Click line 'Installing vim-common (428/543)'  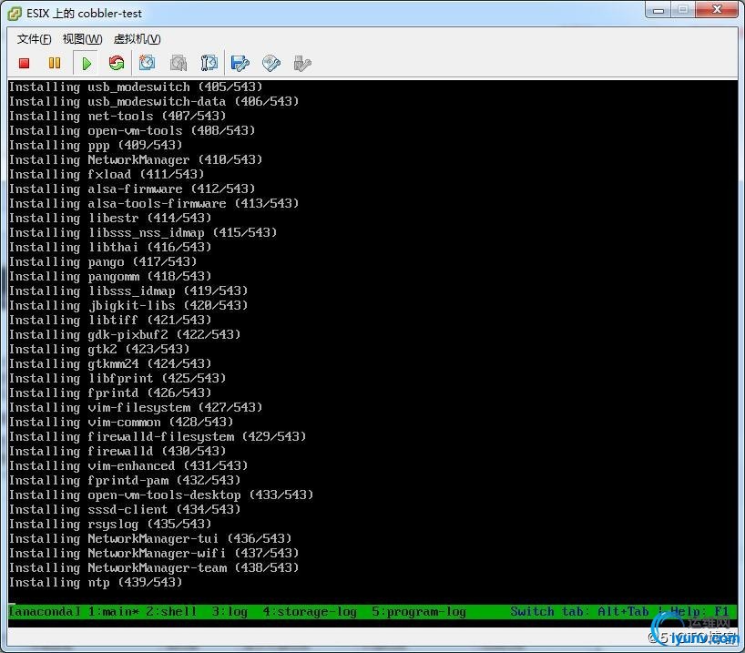click(x=121, y=422)
